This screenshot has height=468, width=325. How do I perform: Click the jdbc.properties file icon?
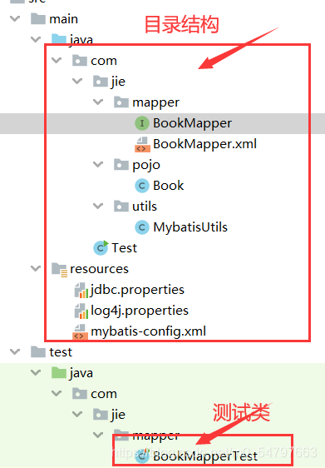[81, 290]
